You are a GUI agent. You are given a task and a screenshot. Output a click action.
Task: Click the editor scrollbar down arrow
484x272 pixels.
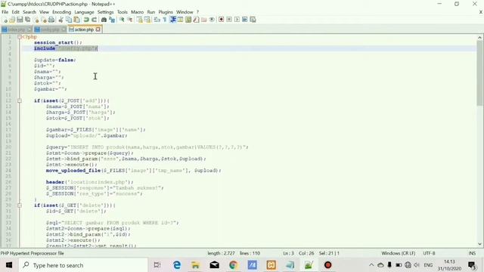479,244
